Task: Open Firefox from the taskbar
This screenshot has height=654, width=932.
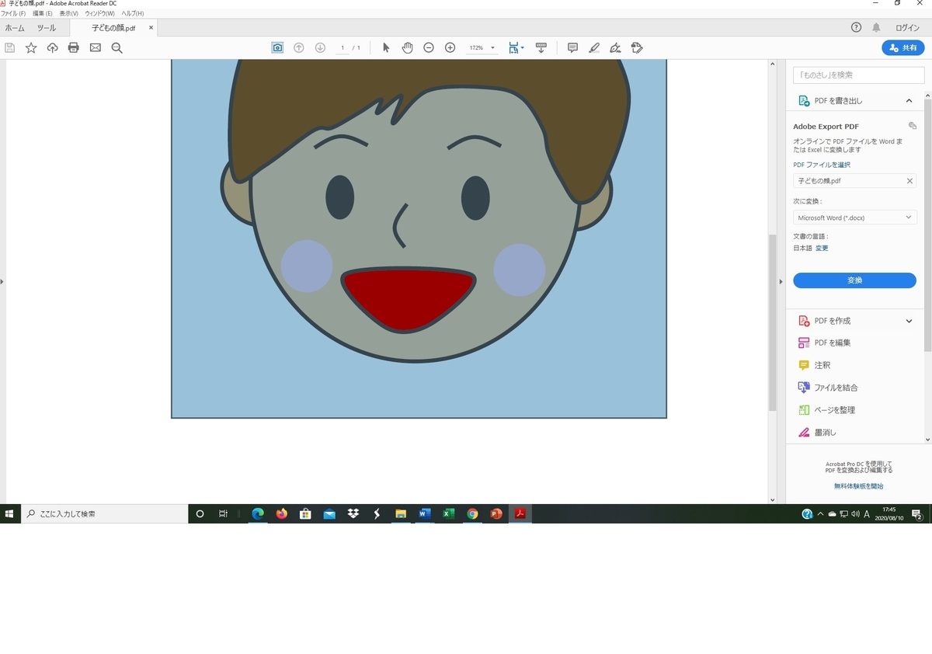Action: click(x=281, y=513)
